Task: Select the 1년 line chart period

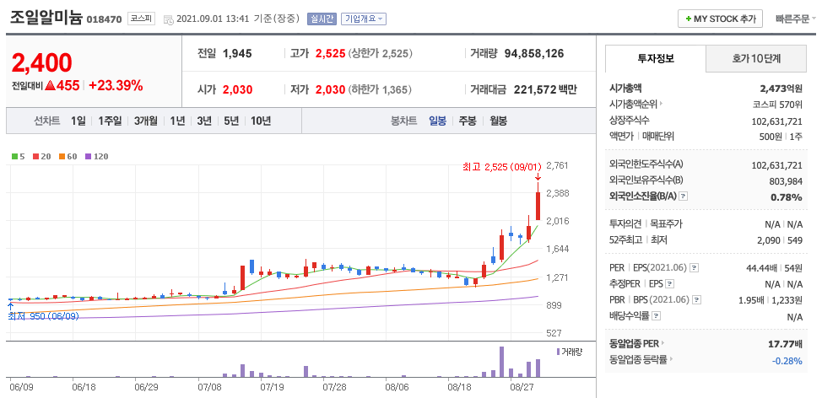Action: coord(177,121)
